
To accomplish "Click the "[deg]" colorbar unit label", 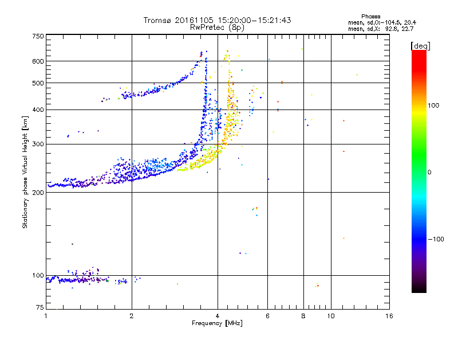I will (x=420, y=46).
